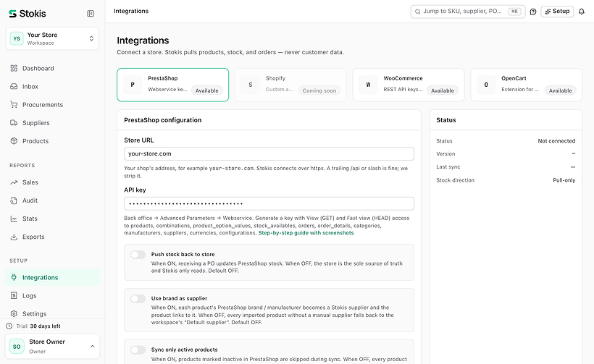Click the search magnifier icon
Image resolution: width=594 pixels, height=364 pixels.
417,12
